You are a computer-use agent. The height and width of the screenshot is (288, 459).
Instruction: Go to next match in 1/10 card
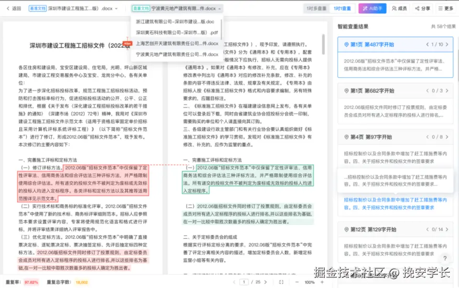tap(447, 44)
